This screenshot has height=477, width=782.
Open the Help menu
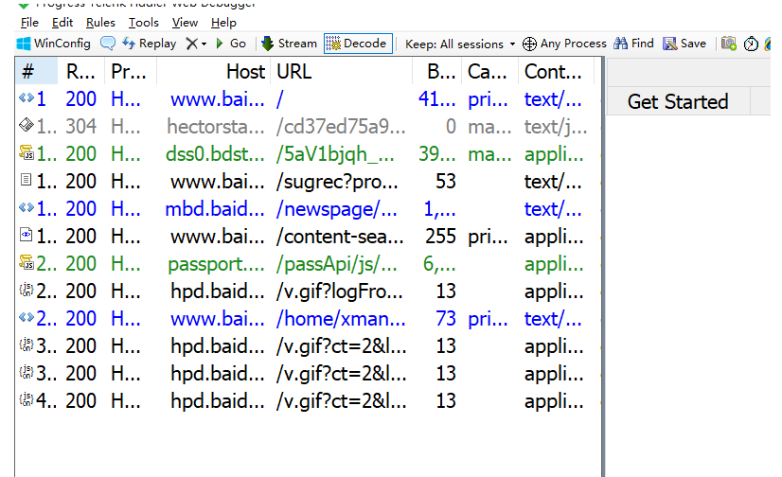coord(223,23)
